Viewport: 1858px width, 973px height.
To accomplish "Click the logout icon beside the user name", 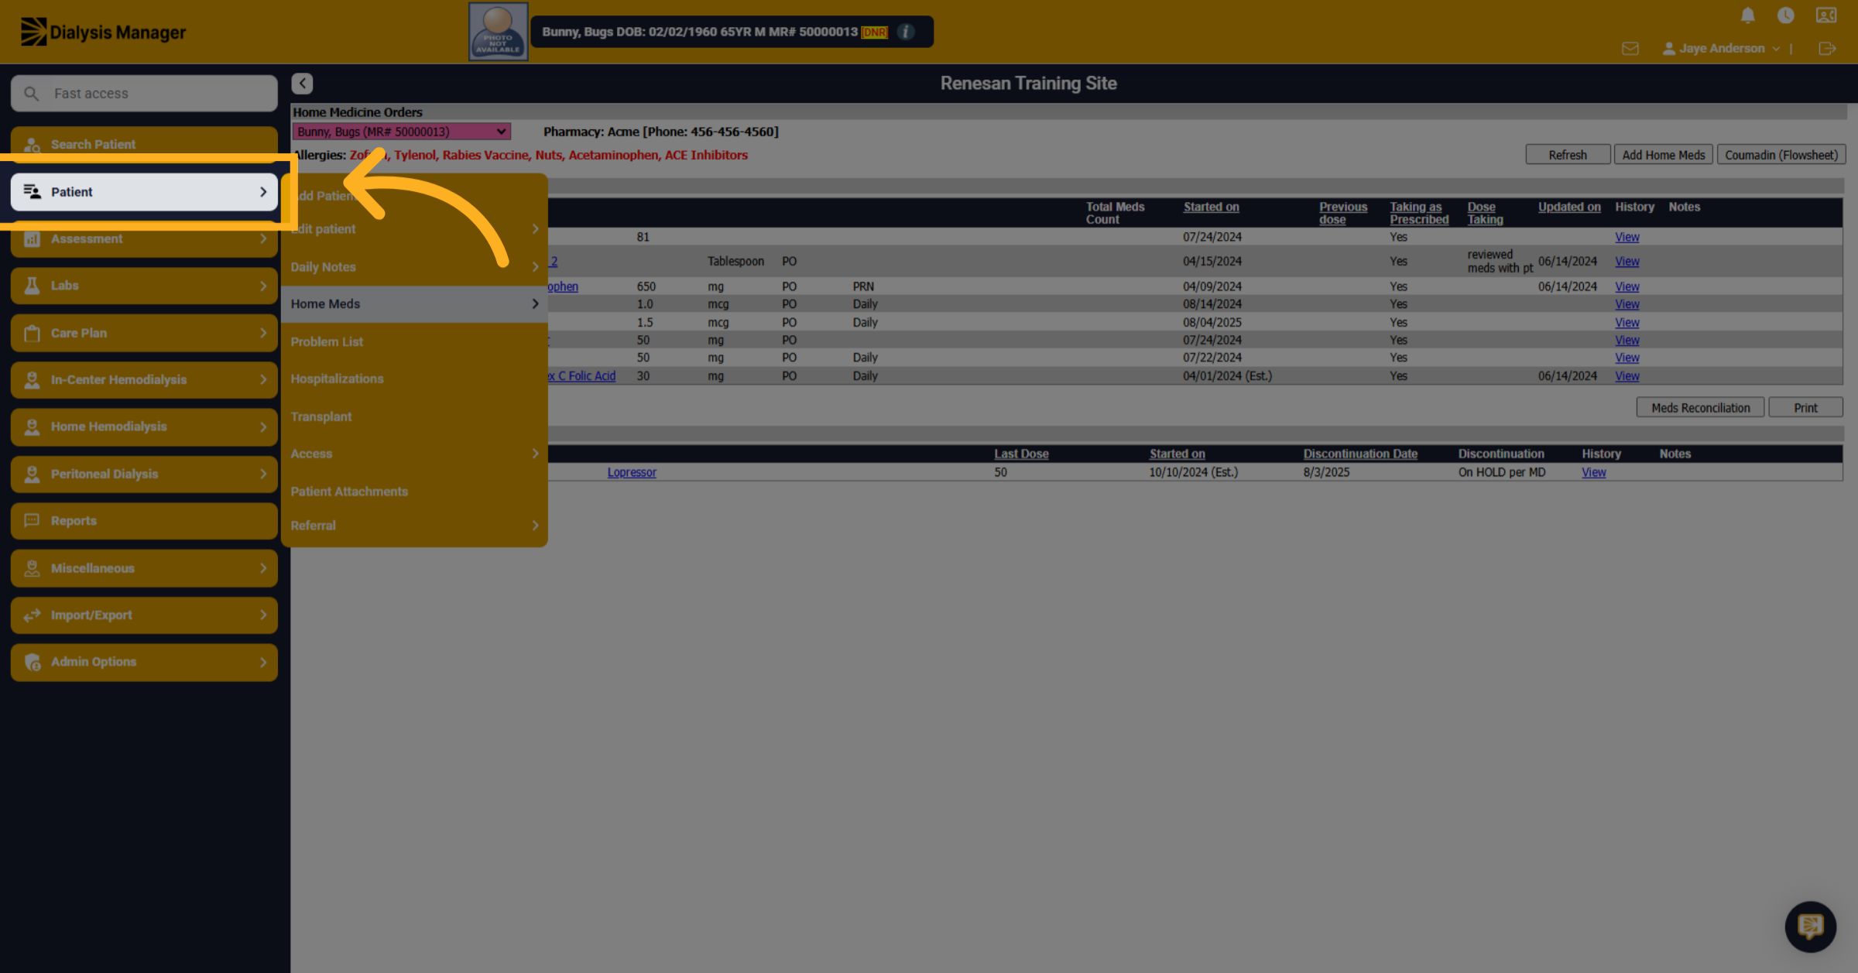I will point(1826,48).
